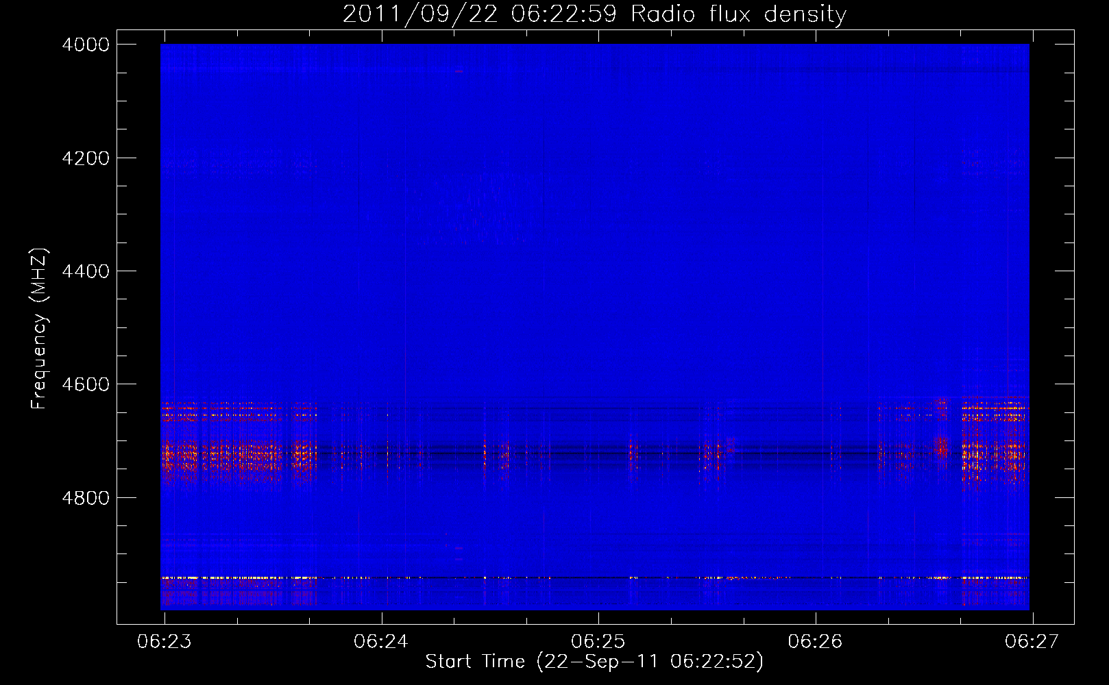
Task: Click the "Start Time (22-Sep-11 06:22:52)" axis label
Action: click(x=594, y=662)
